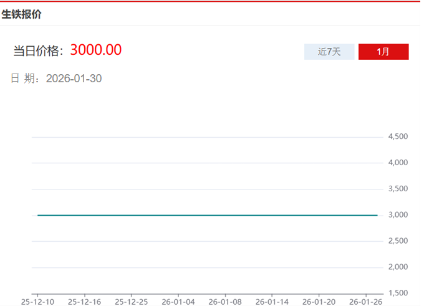Click the 2,500 y-axis value label
Image resolution: width=424 pixels, height=306 pixels.
[397, 241]
